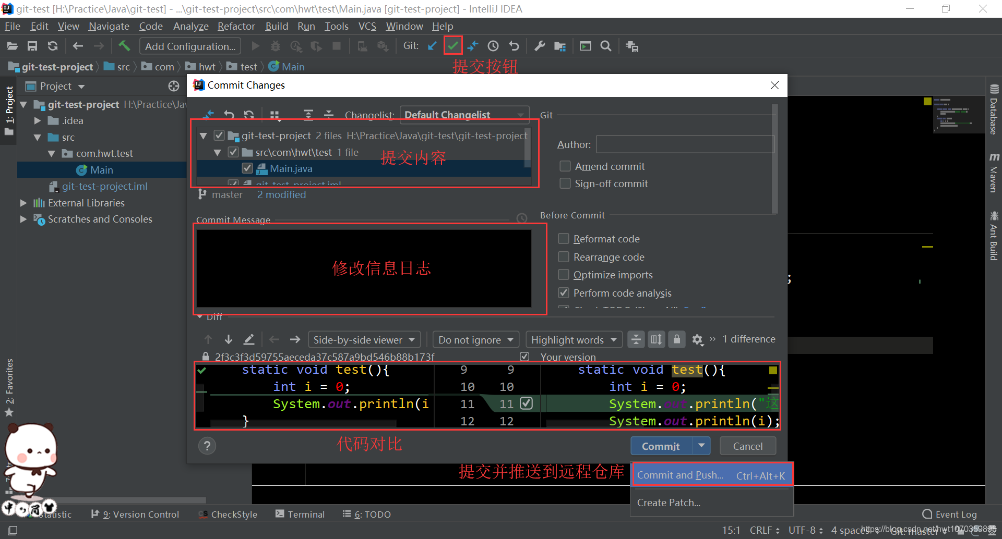Click Show Diff icon in Commit dialog
The width and height of the screenshot is (1002, 539).
point(209,114)
